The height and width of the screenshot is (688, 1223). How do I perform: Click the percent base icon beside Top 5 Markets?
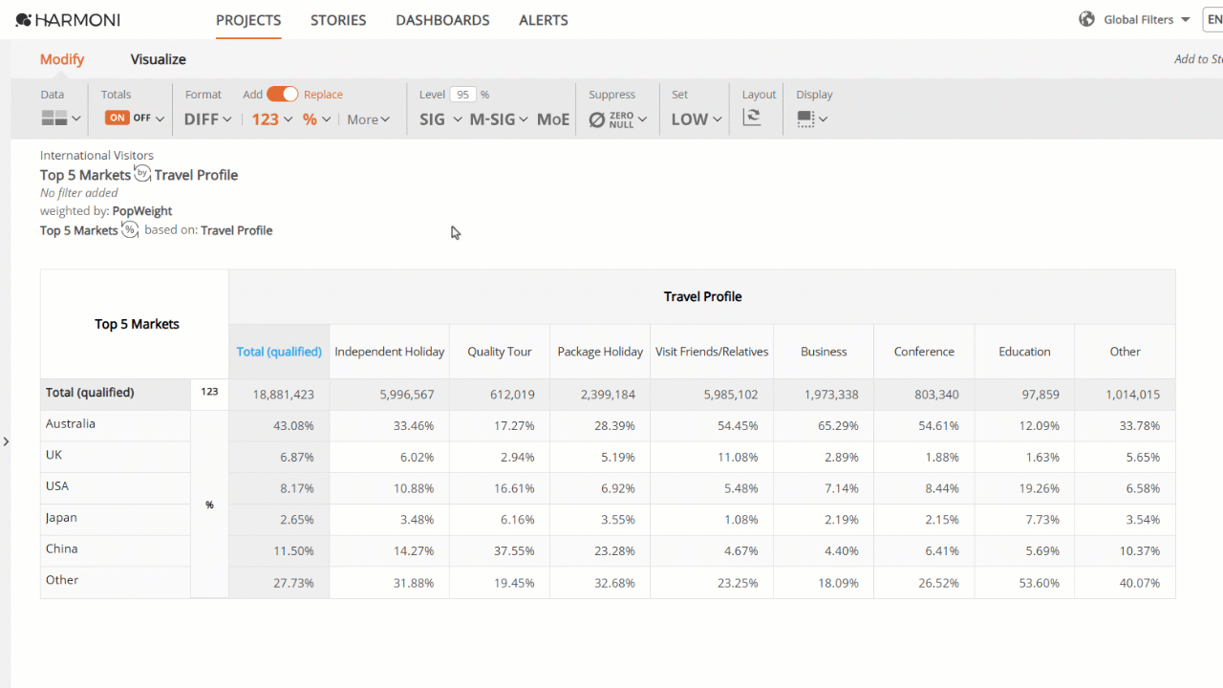[x=130, y=229]
